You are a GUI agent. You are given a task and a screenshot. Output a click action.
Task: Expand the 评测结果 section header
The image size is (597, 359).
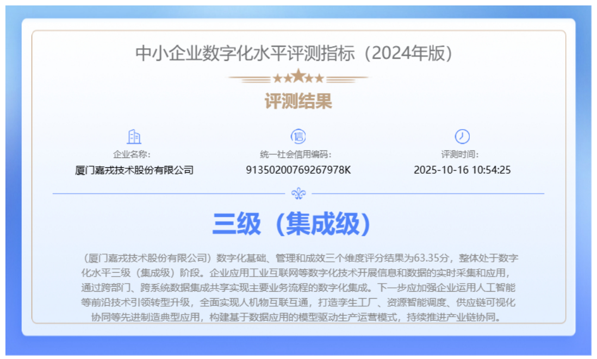[x=298, y=101]
